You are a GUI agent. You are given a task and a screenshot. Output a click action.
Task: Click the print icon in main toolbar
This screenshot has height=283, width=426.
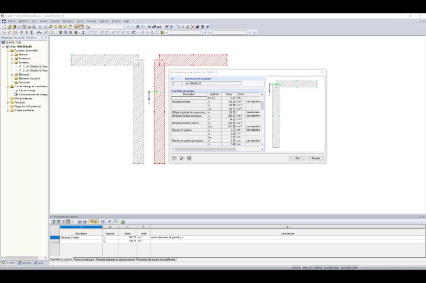click(x=29, y=27)
